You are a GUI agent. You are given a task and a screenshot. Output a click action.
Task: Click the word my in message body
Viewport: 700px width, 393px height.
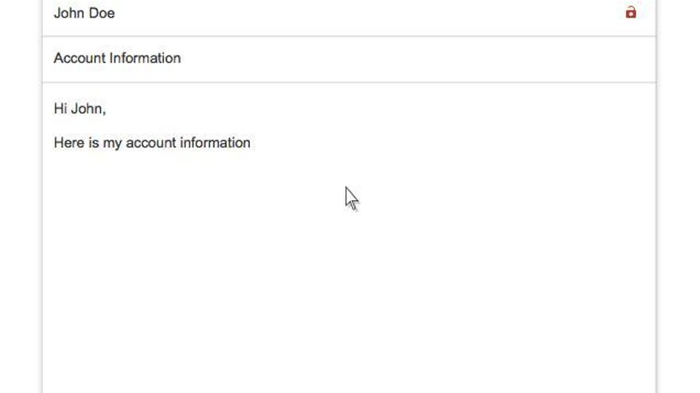pyautogui.click(x=112, y=144)
